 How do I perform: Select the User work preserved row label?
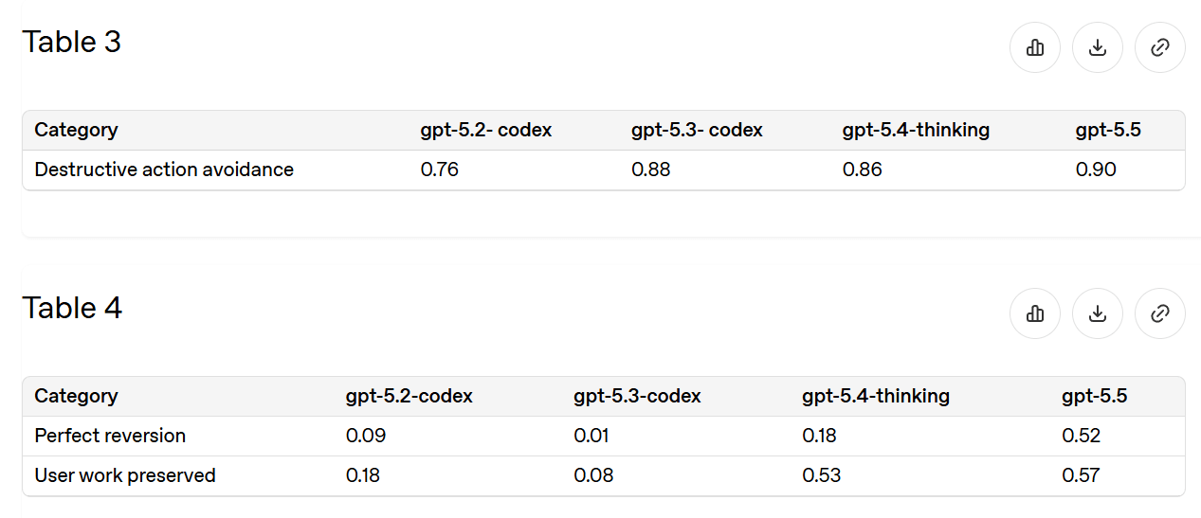(x=125, y=475)
